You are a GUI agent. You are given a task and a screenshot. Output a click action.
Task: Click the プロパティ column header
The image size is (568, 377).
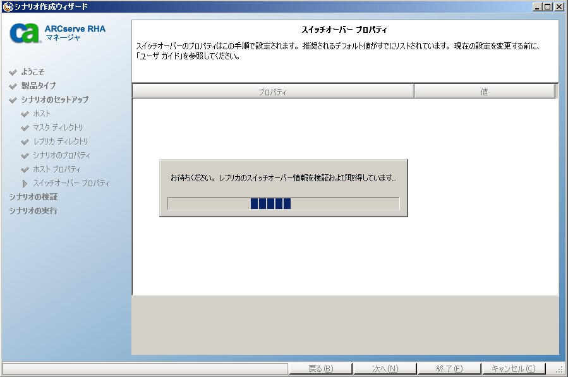(273, 92)
